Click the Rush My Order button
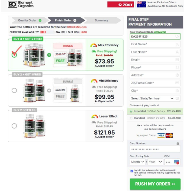This screenshot has height=191, width=184. tap(155, 184)
